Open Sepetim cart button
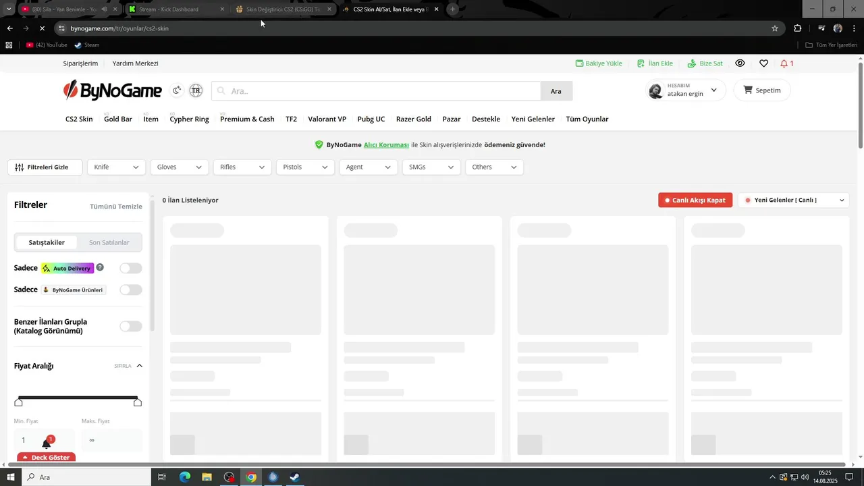This screenshot has width=864, height=486. [x=762, y=90]
